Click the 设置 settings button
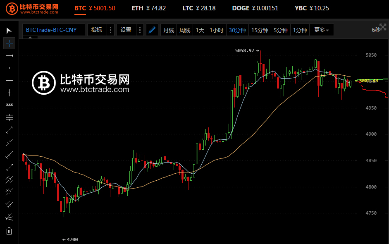This screenshot has height=244, width=389. point(126,30)
